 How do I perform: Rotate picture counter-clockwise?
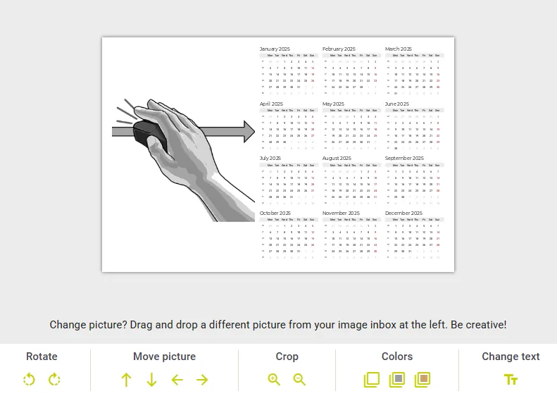click(29, 379)
